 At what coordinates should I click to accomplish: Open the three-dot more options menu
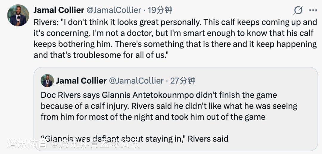click(x=313, y=10)
